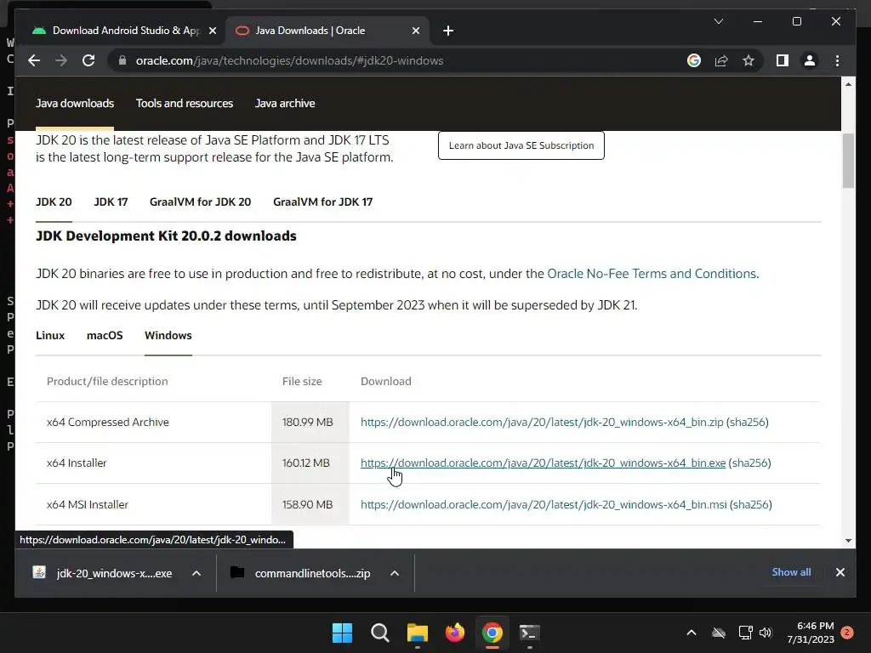The height and width of the screenshot is (653, 871).
Task: Open sha256 for the MSI installer
Action: [x=751, y=505]
